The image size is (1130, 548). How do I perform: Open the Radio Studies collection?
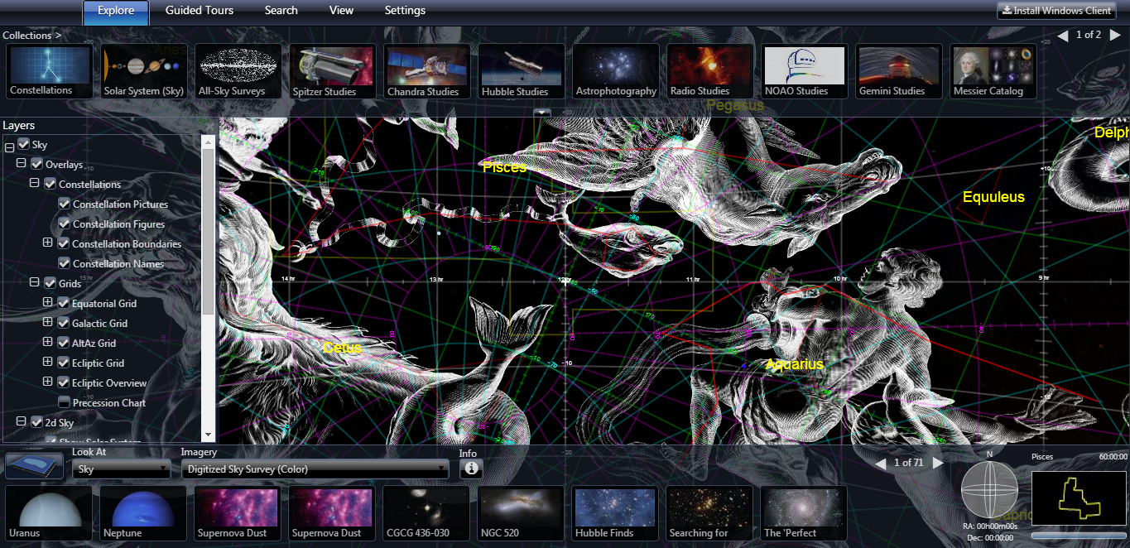click(x=710, y=72)
